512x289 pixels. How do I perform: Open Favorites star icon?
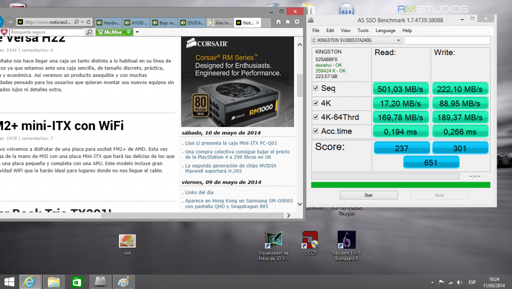(287, 22)
